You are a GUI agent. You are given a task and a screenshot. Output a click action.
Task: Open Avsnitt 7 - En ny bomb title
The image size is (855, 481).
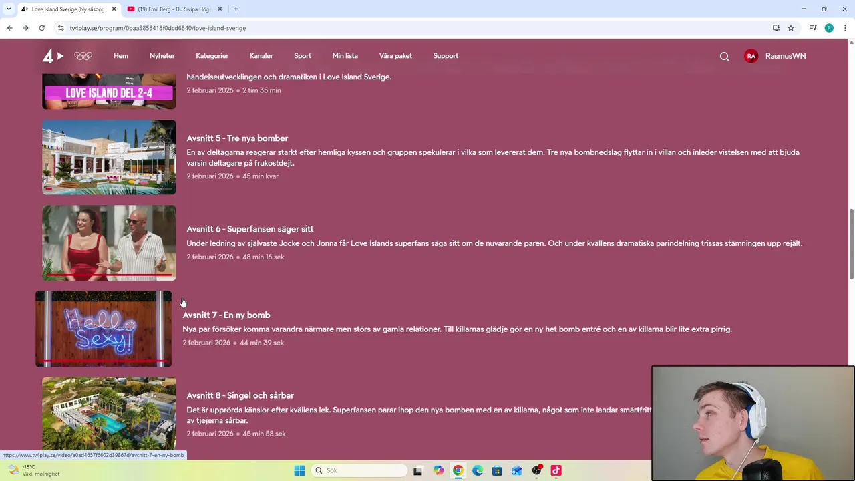226,315
